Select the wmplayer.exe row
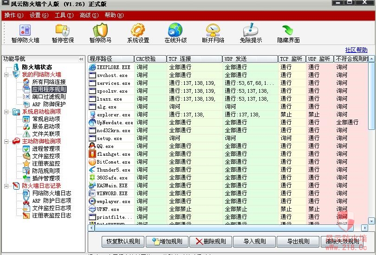 coord(228,201)
